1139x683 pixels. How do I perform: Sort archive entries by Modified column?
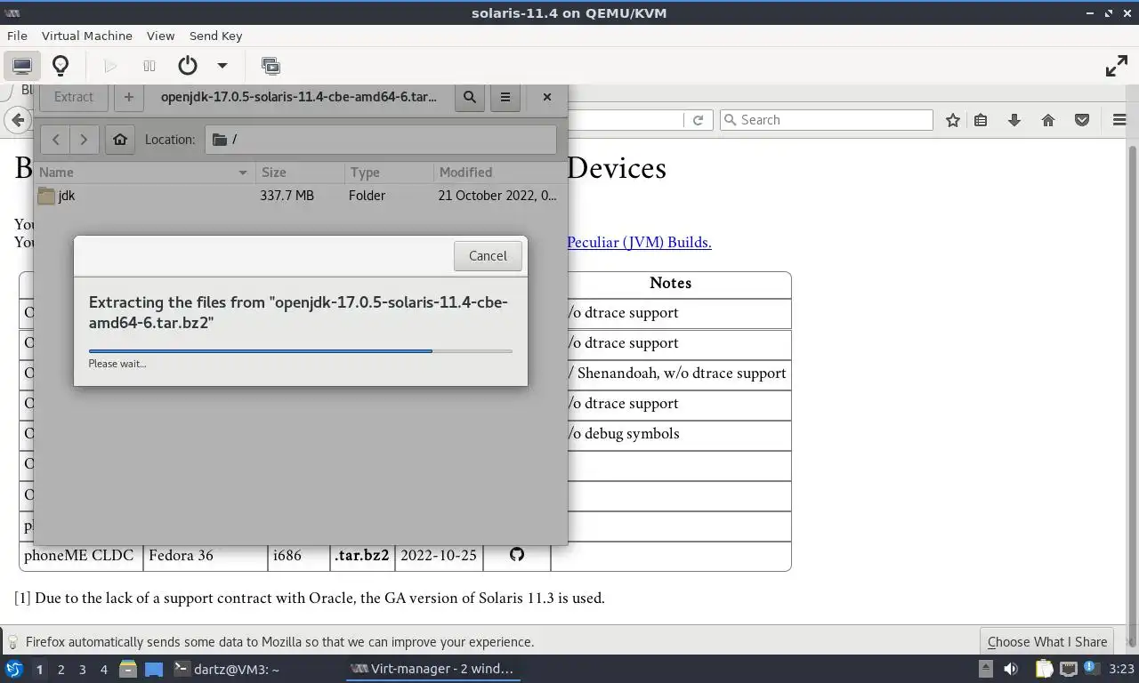click(x=500, y=172)
